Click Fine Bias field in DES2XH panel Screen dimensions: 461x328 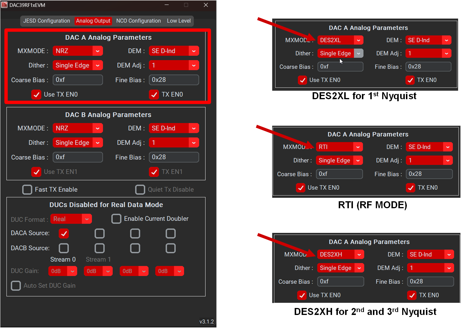(x=431, y=282)
